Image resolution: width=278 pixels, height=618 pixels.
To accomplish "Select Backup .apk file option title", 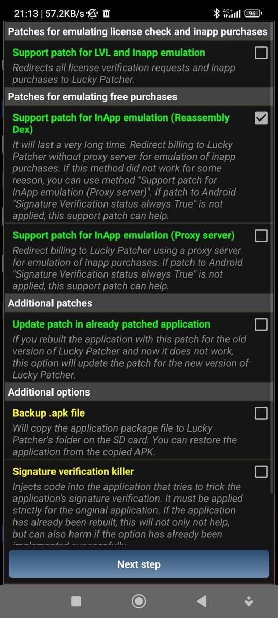I will 49,413.
